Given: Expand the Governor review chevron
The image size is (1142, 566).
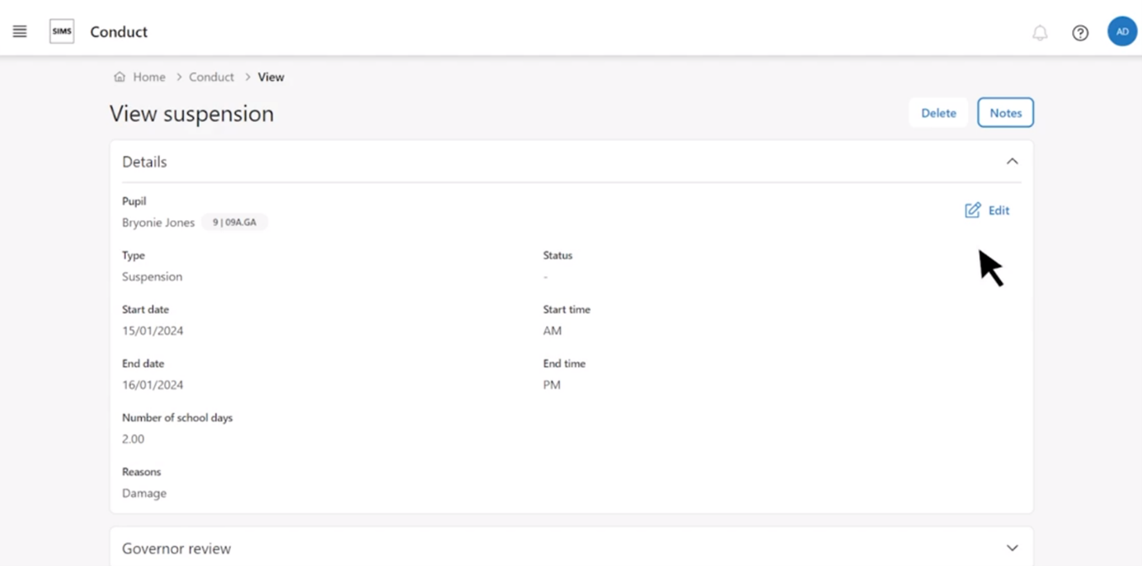Looking at the screenshot, I should [x=1012, y=548].
